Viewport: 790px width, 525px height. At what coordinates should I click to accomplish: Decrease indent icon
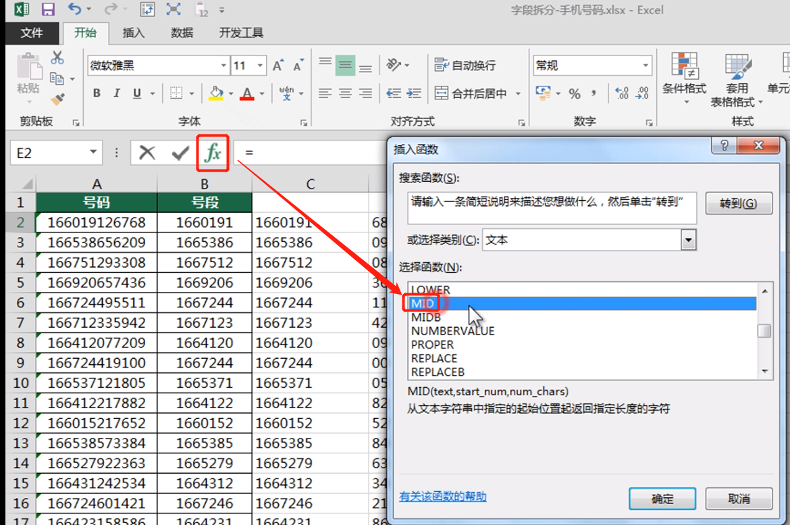[x=394, y=93]
